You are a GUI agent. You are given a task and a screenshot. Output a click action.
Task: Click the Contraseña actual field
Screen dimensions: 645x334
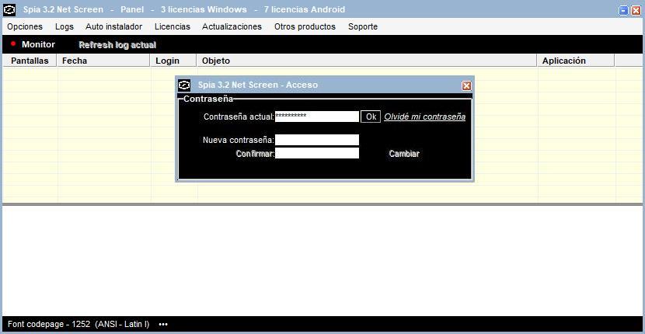(x=317, y=117)
